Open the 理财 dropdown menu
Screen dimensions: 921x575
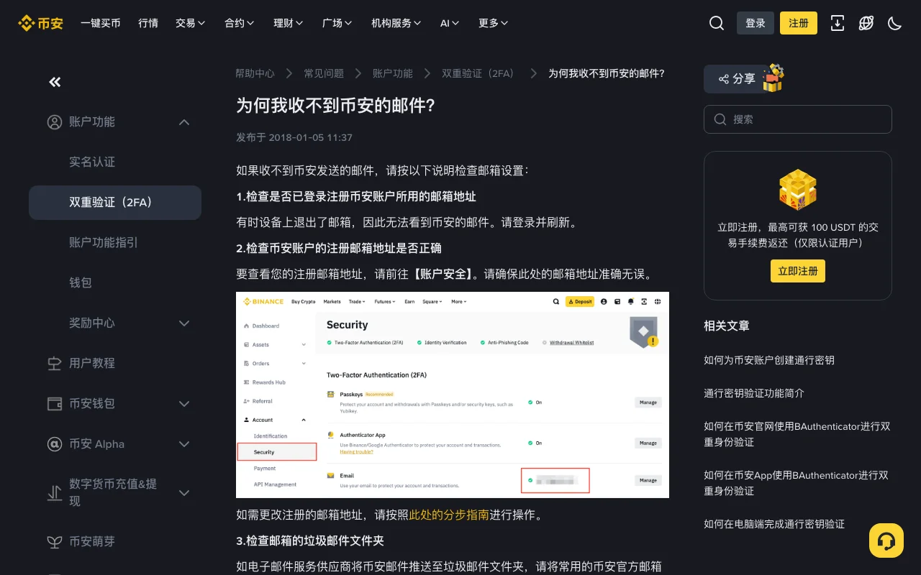[x=289, y=23]
